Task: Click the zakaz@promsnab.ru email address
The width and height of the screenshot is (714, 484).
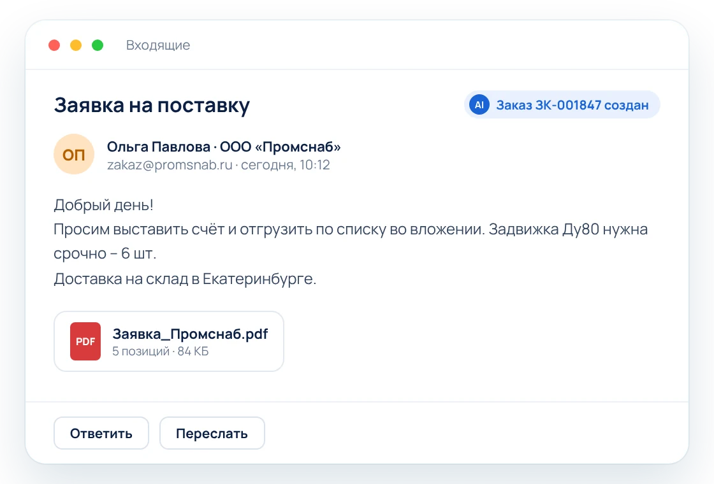Action: click(x=170, y=165)
